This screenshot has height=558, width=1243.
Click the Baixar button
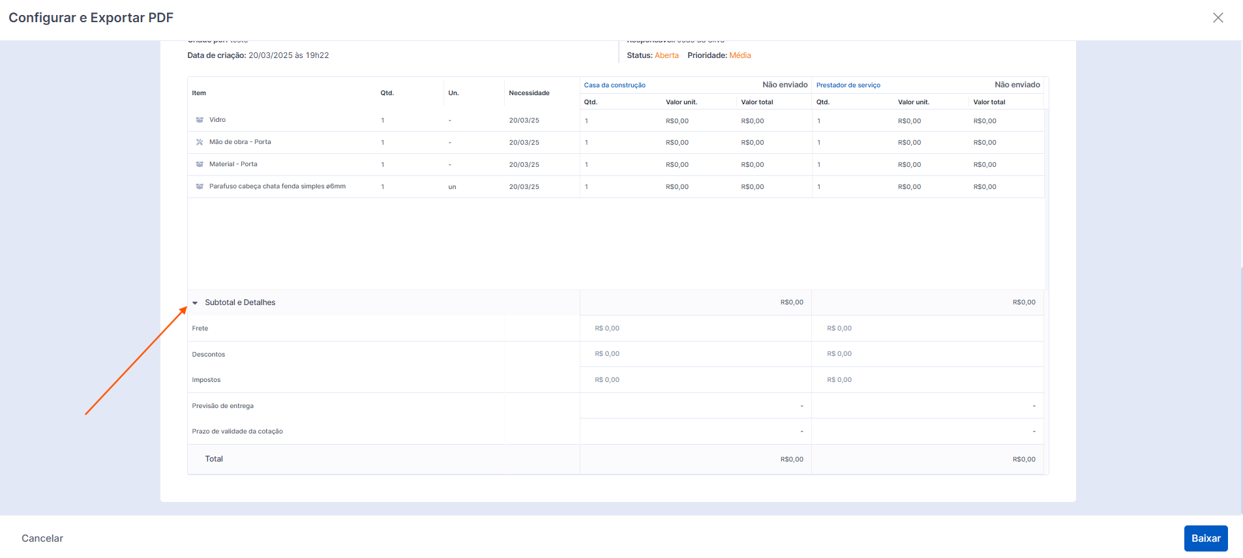click(x=1206, y=538)
